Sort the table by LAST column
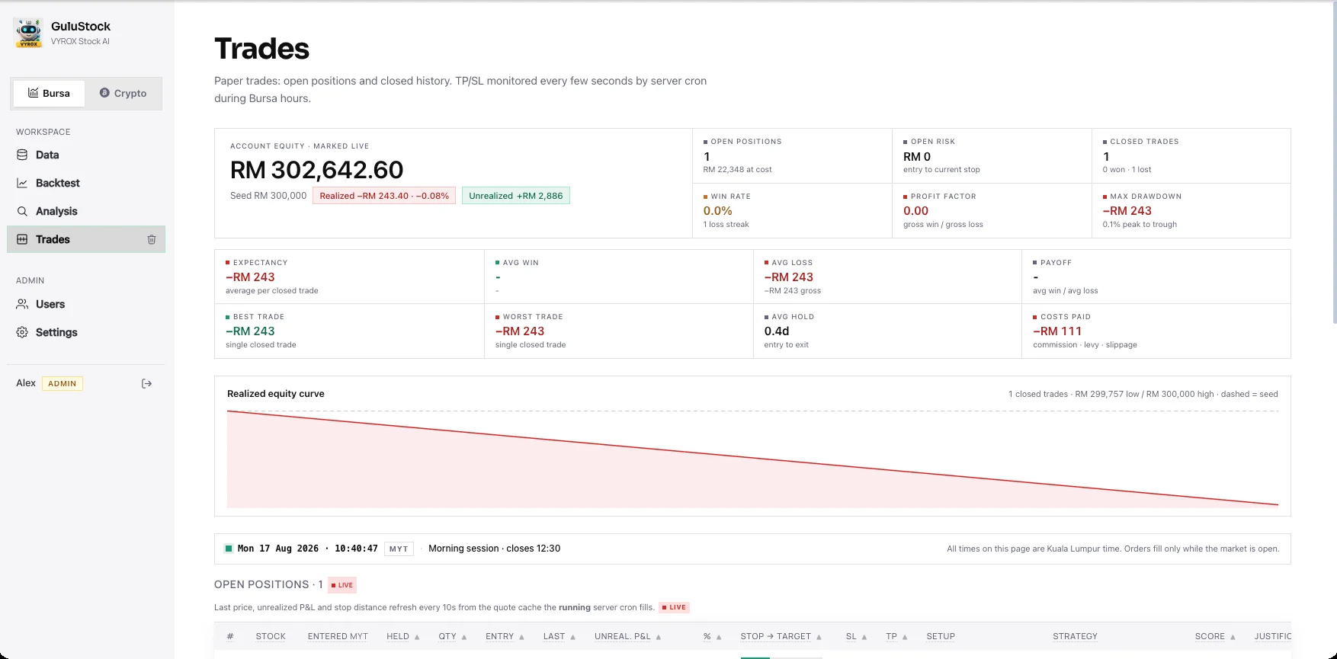Image resolution: width=1337 pixels, height=659 pixels. click(559, 636)
